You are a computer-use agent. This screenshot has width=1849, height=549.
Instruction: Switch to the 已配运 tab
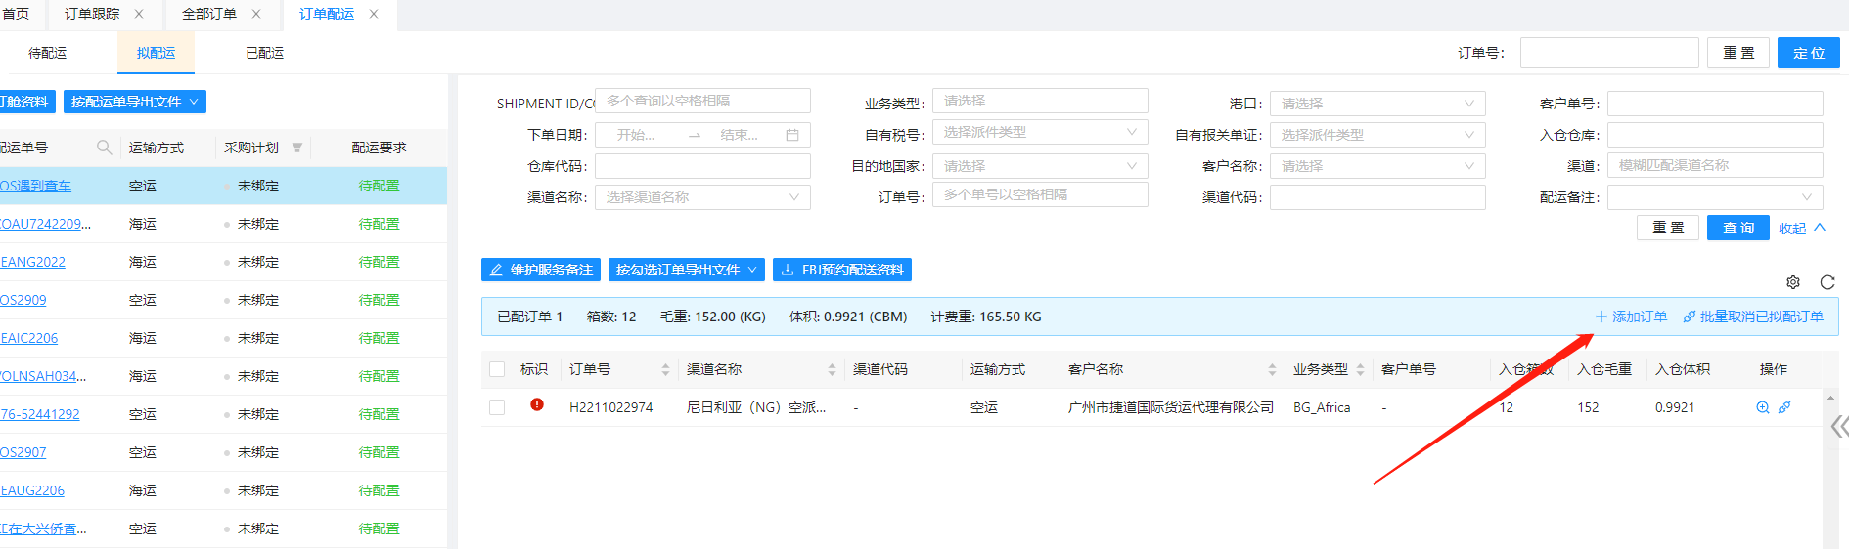pyautogui.click(x=264, y=53)
